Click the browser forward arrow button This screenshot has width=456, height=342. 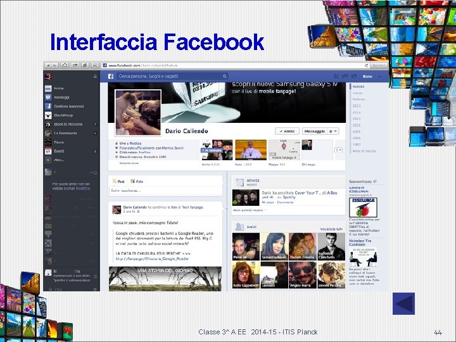point(54,65)
